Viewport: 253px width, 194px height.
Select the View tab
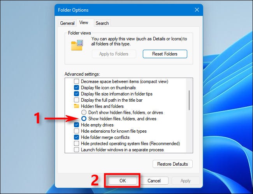point(84,23)
